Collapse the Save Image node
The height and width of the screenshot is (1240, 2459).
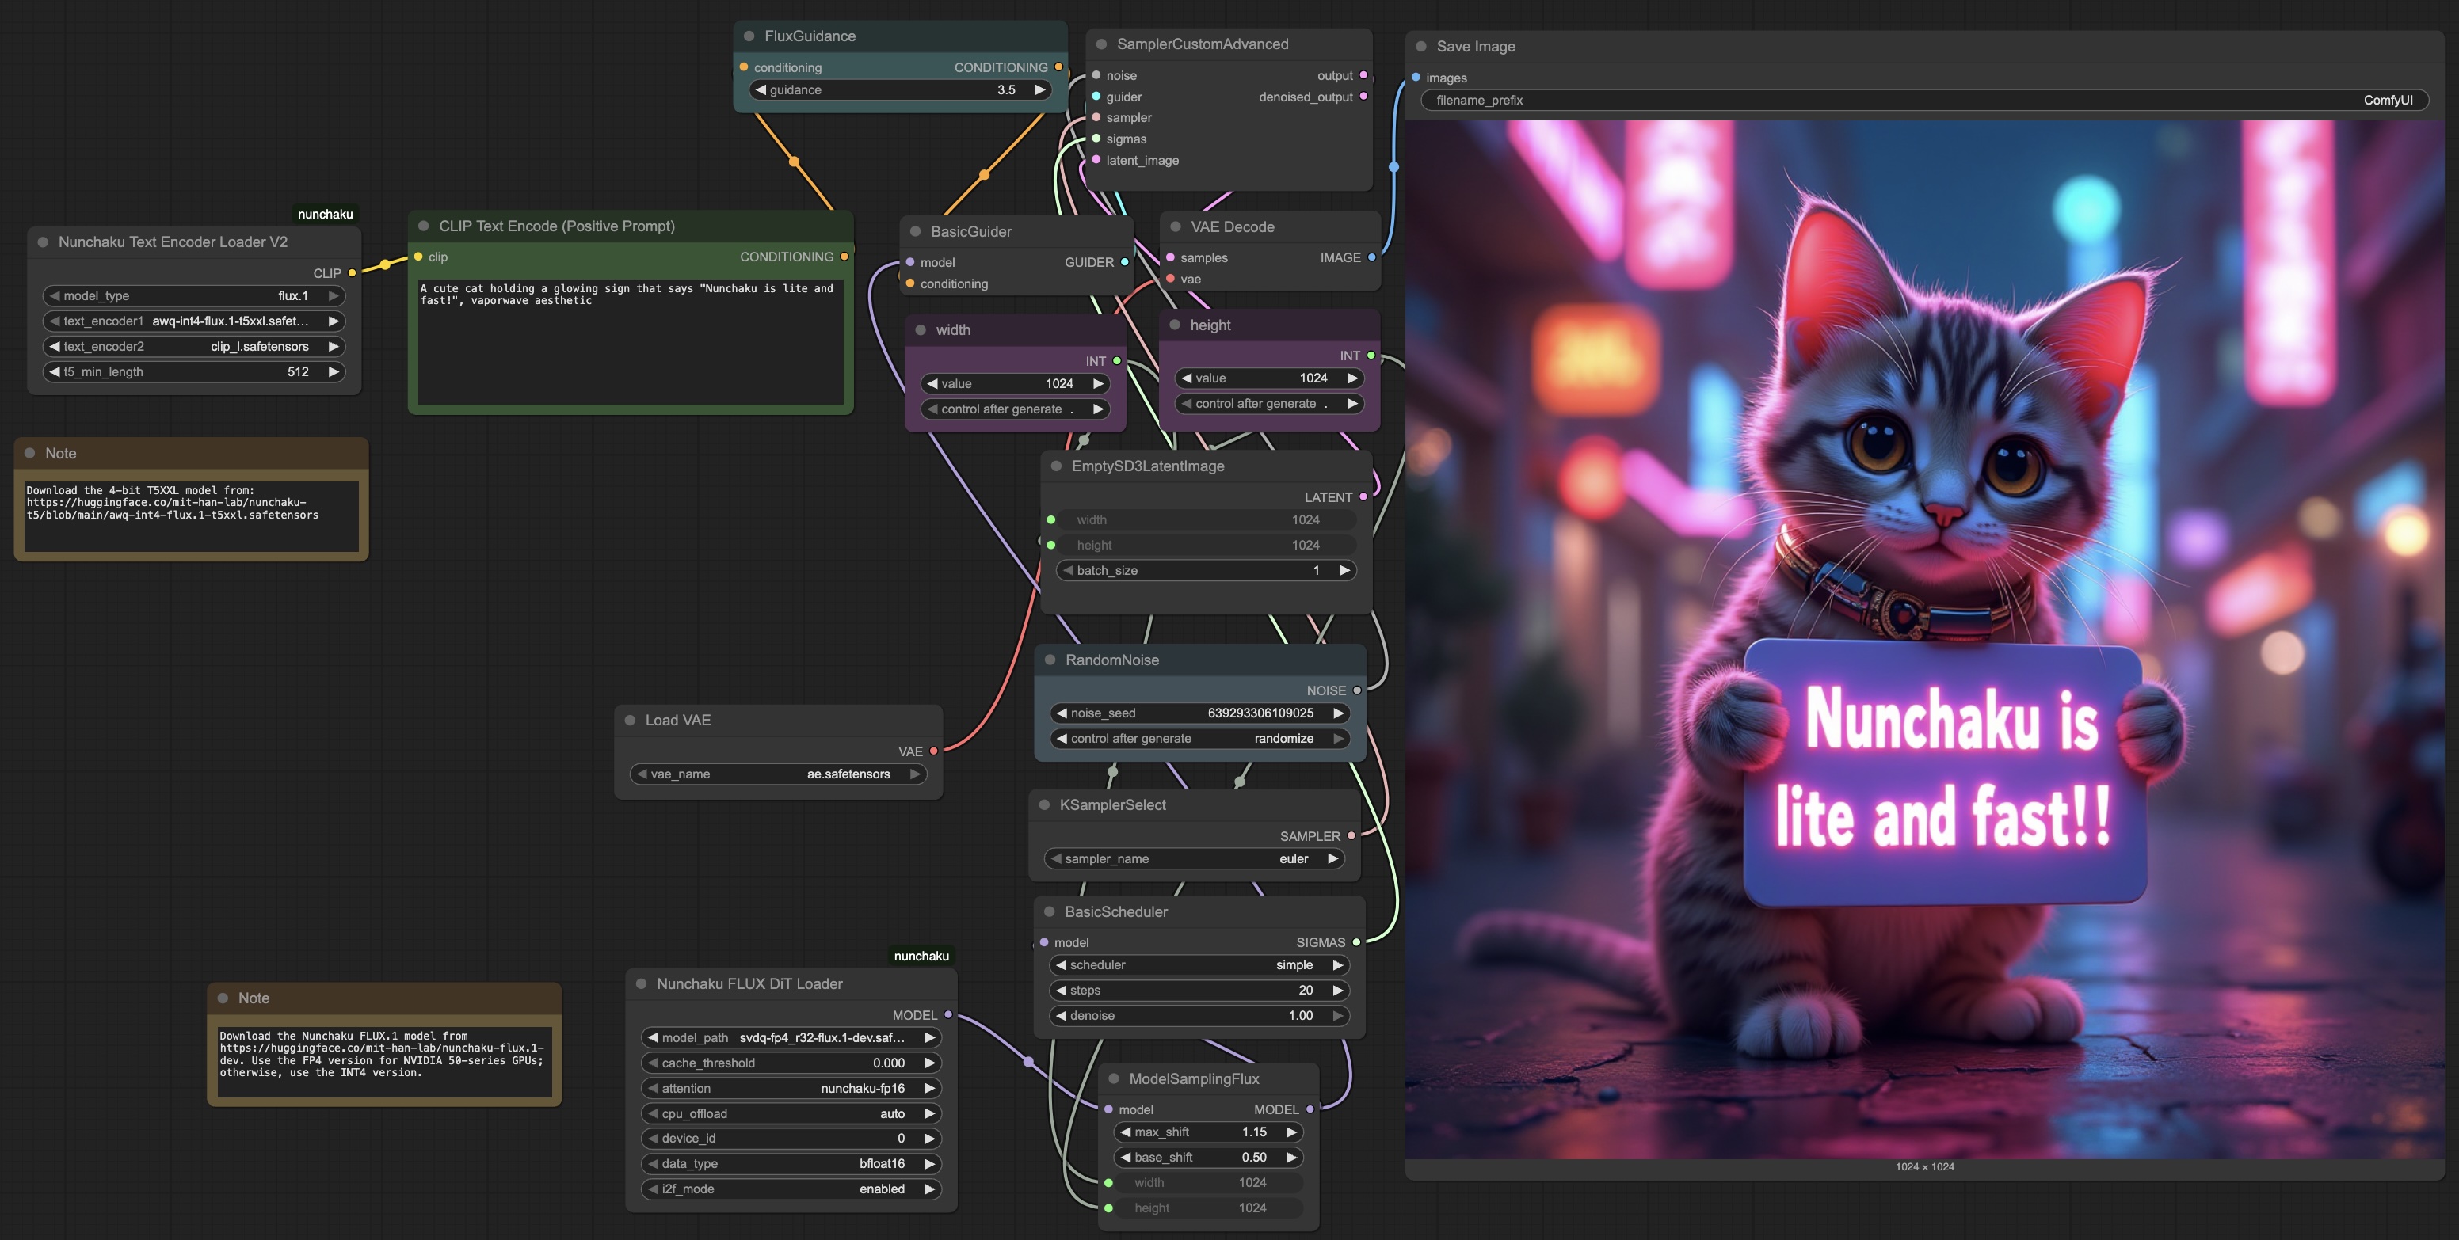coord(1421,46)
